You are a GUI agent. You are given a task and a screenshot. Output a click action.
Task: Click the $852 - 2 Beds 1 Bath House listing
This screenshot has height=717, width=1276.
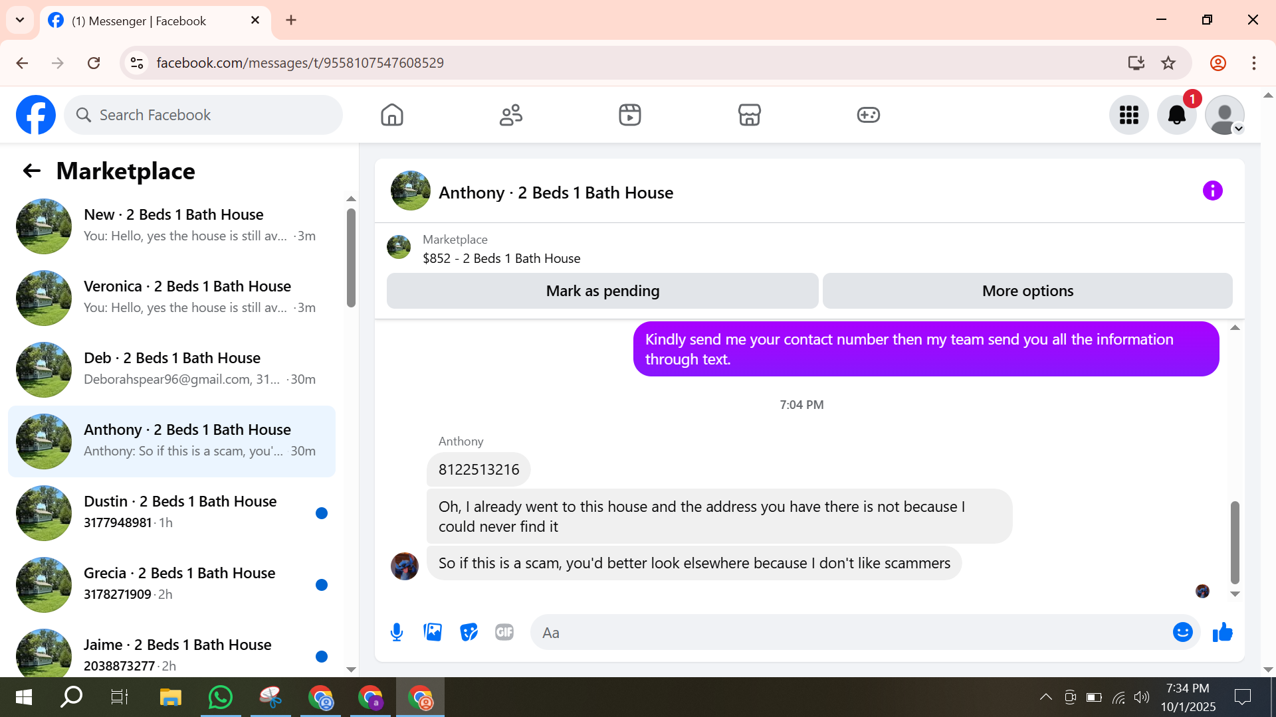click(x=501, y=258)
